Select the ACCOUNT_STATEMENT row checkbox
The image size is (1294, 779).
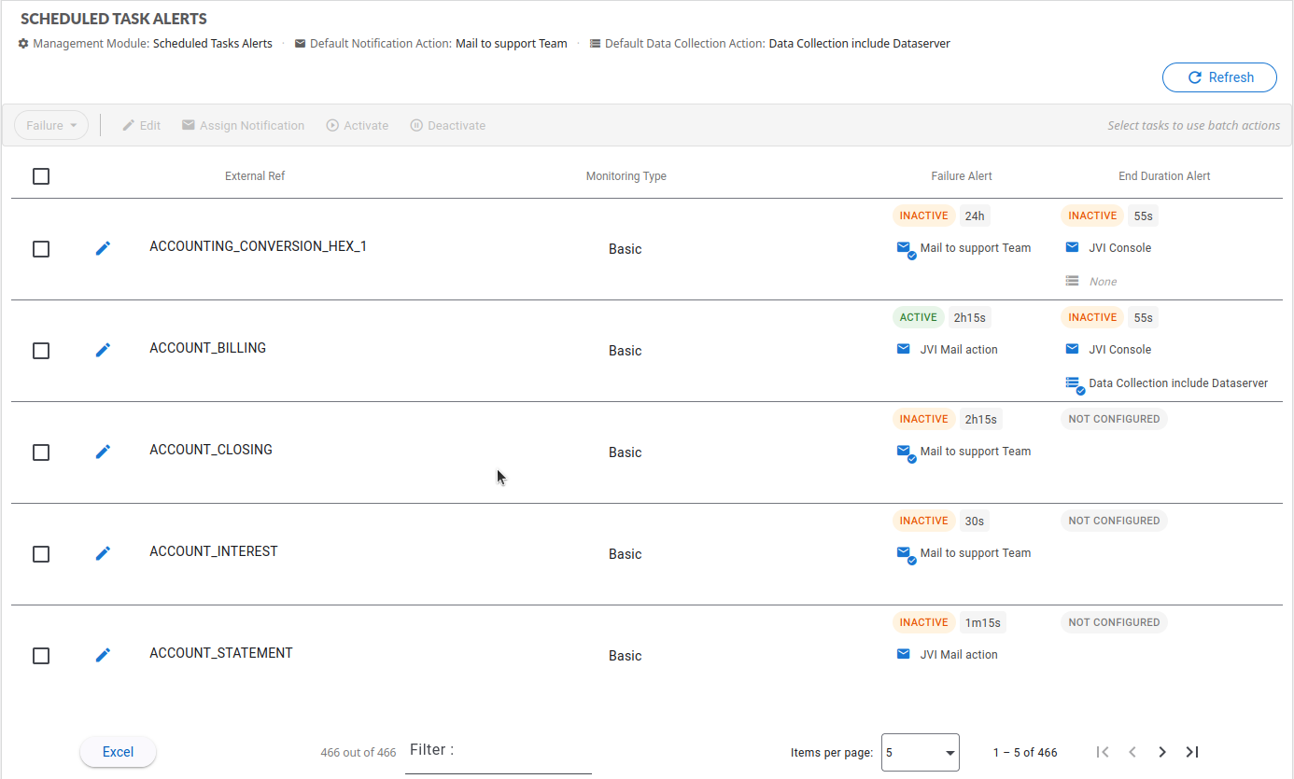point(41,656)
